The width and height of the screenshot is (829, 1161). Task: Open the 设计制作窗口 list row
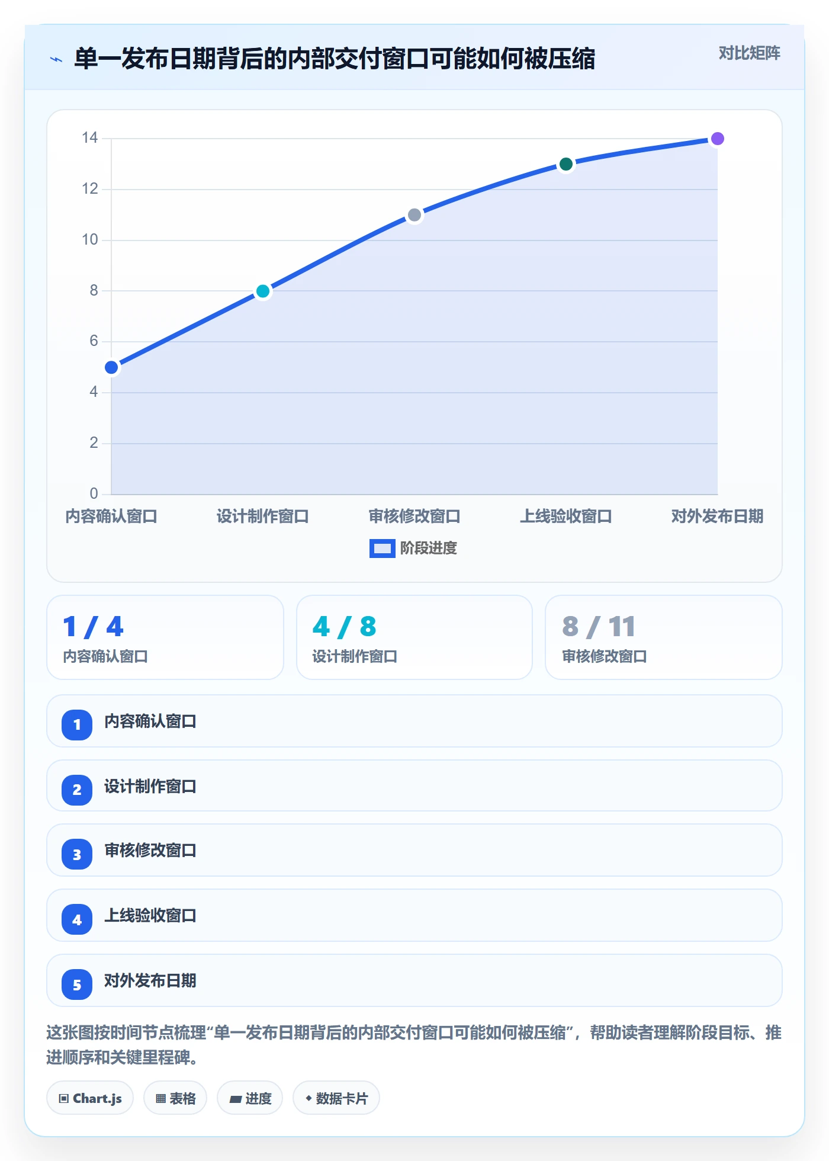(415, 785)
